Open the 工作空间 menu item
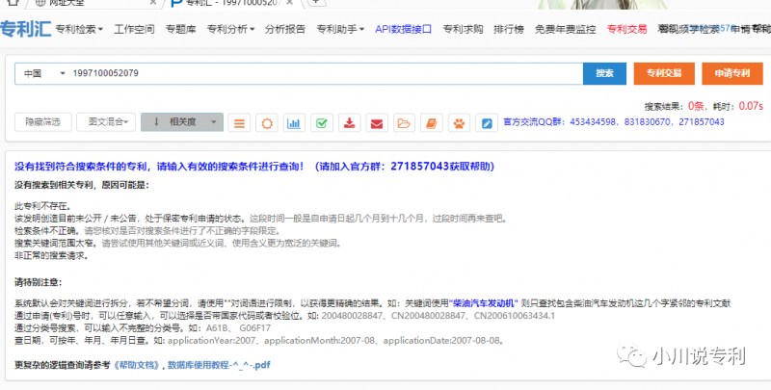771x390 pixels. (134, 29)
